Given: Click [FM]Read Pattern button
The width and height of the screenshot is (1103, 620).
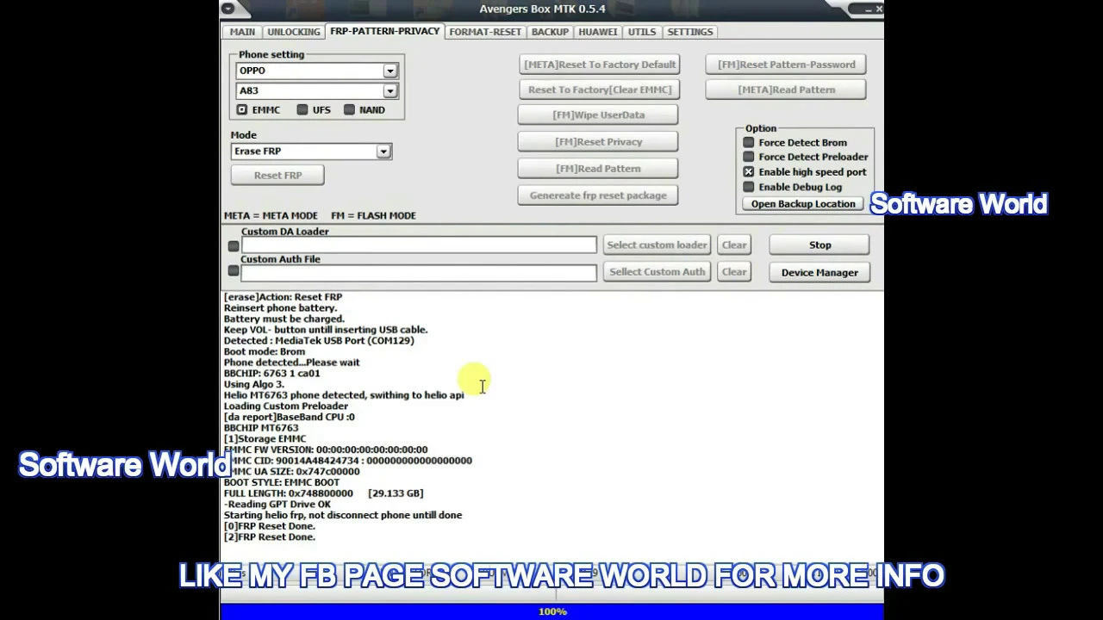Looking at the screenshot, I should (x=598, y=169).
